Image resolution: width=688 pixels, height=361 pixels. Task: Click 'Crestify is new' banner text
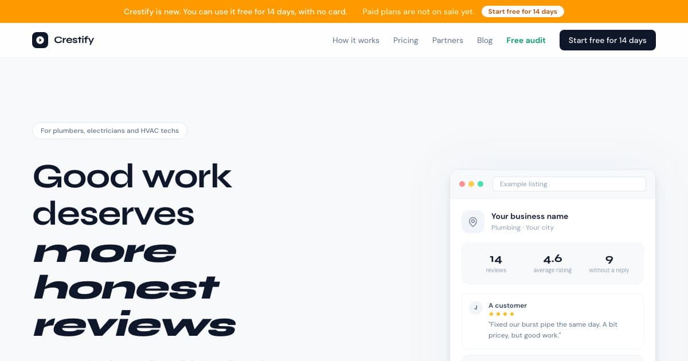coord(236,11)
